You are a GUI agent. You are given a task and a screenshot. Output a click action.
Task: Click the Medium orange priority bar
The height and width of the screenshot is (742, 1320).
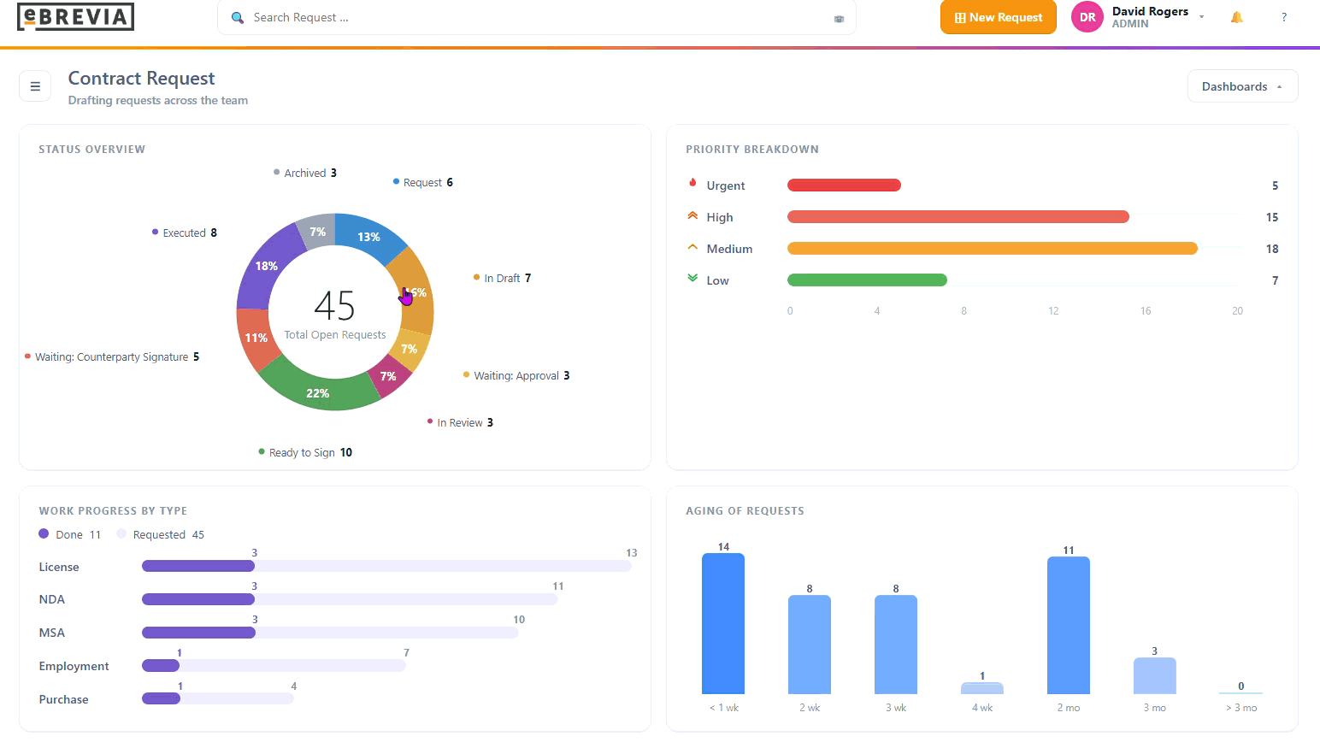point(993,249)
